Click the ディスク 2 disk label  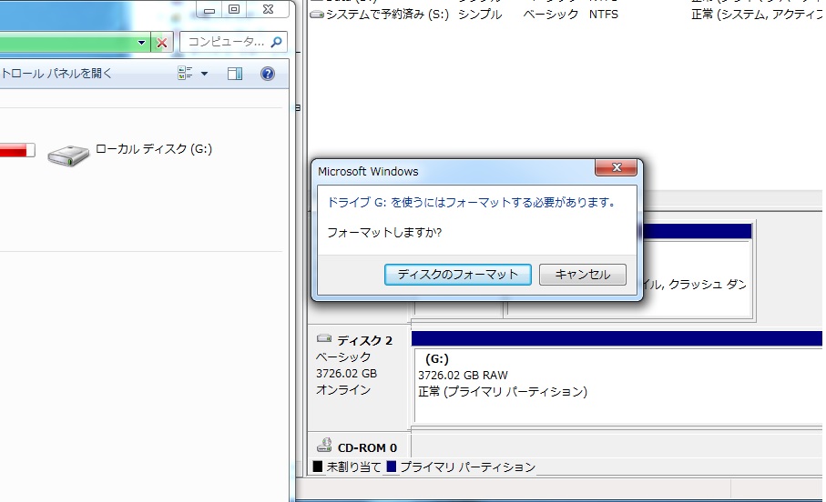coord(364,340)
